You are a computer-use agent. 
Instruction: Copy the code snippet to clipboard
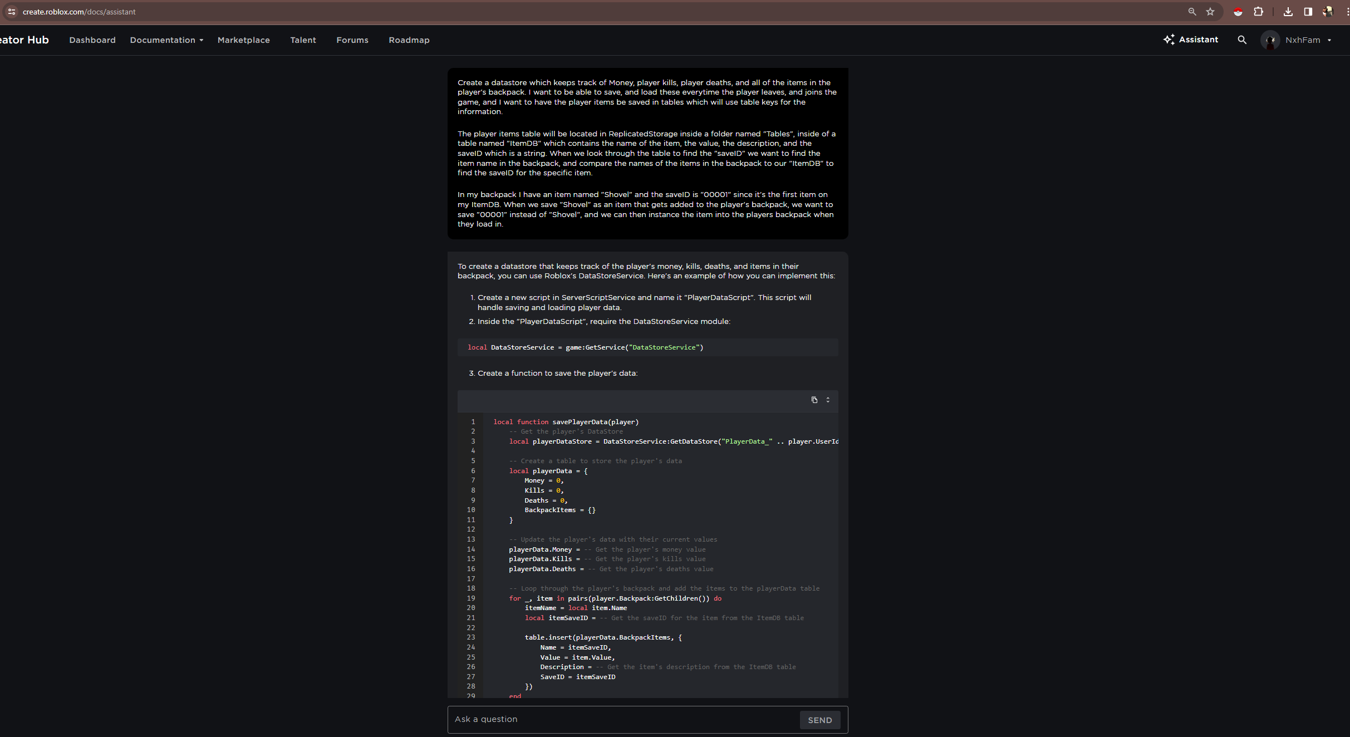814,400
